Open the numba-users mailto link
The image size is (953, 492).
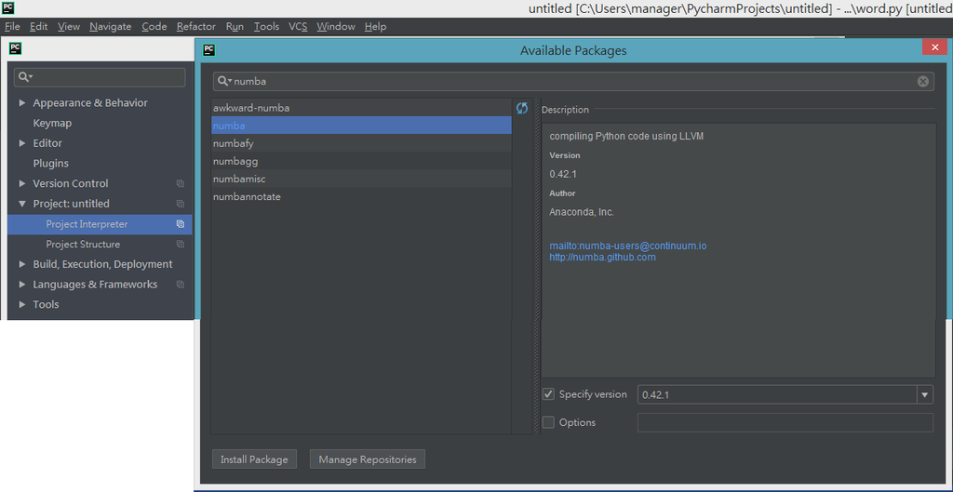[x=628, y=246]
